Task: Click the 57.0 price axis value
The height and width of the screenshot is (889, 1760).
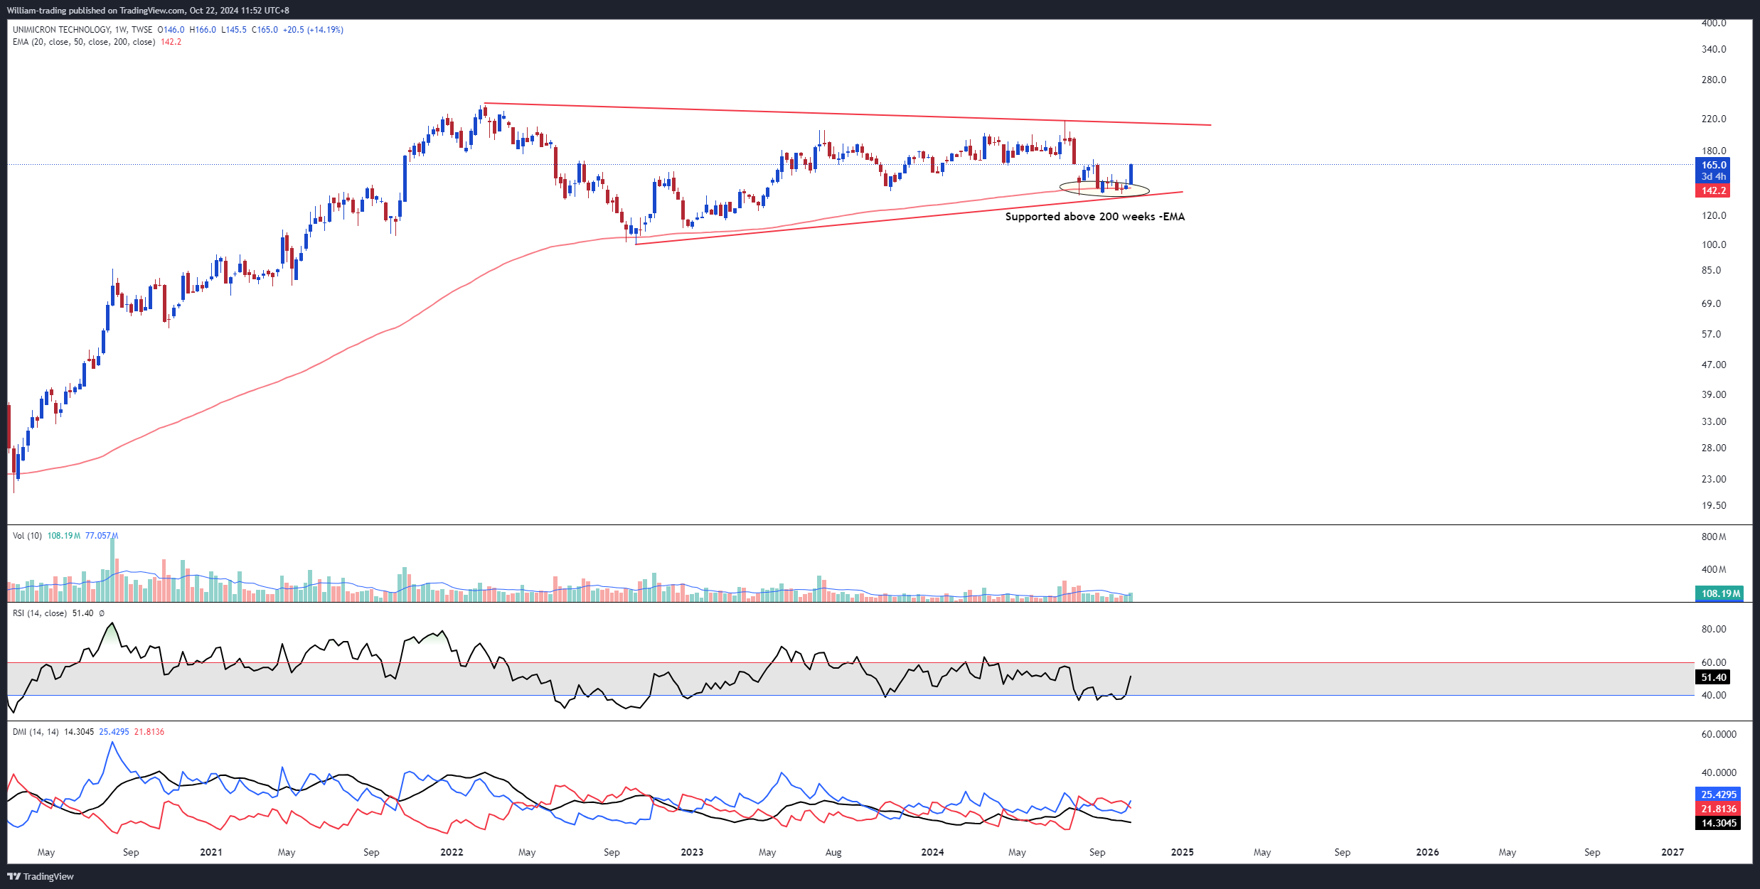Action: pyautogui.click(x=1711, y=334)
